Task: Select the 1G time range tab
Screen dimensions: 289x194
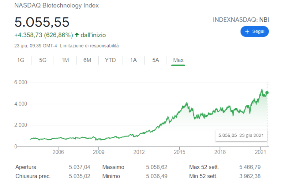Action: click(21, 60)
